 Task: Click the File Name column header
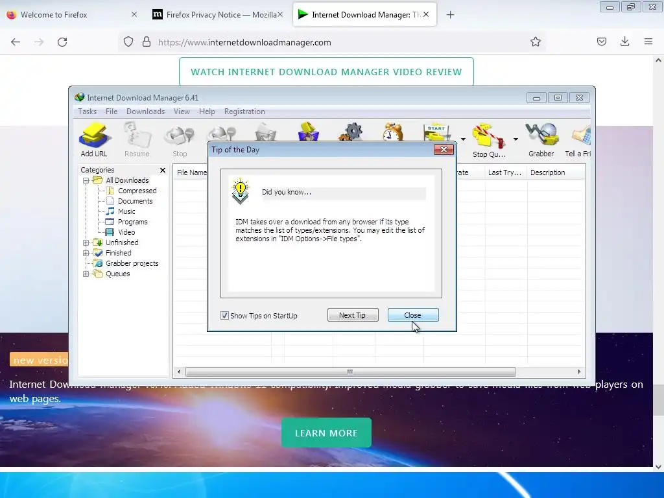(191, 172)
